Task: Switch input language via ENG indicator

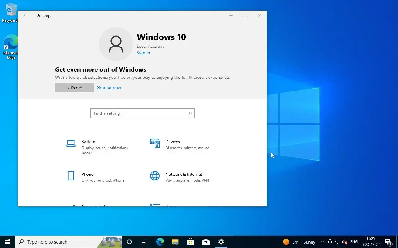Action: [354, 242]
